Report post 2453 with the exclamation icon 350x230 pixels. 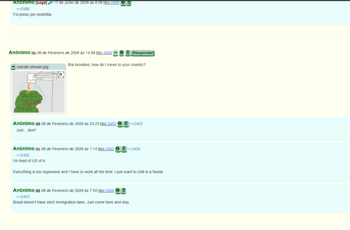click(118, 149)
